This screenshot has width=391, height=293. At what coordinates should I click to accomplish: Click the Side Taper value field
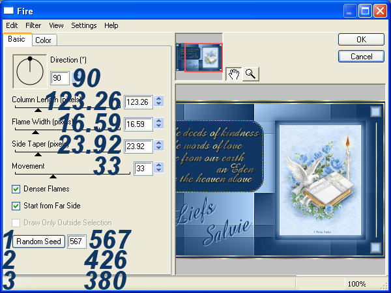138,146
